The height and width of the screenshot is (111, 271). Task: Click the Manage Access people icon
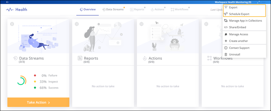[226, 34]
